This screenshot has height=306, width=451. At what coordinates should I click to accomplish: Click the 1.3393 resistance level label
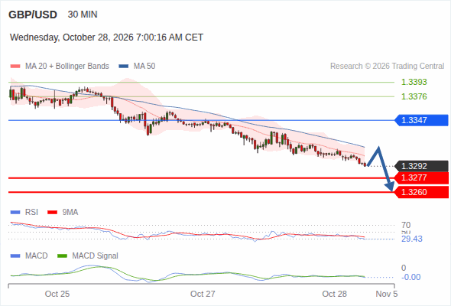pyautogui.click(x=414, y=82)
